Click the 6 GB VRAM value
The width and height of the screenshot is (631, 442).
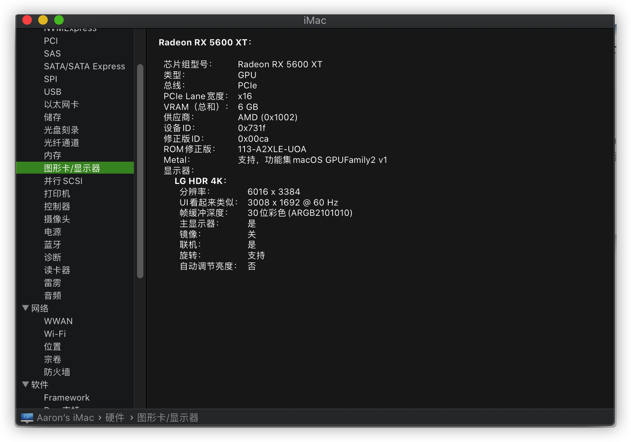[248, 107]
